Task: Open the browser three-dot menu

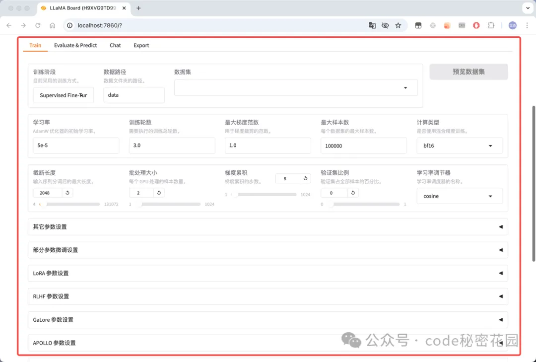Action: click(x=527, y=25)
